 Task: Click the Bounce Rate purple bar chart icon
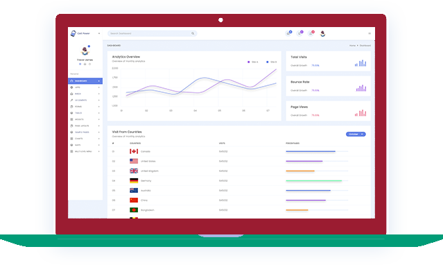(361, 88)
